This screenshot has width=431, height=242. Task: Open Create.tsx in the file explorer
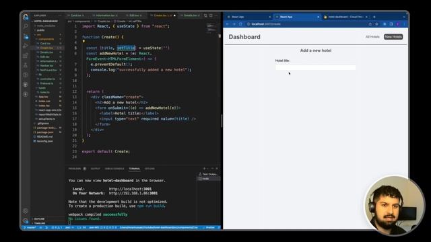click(x=46, y=48)
